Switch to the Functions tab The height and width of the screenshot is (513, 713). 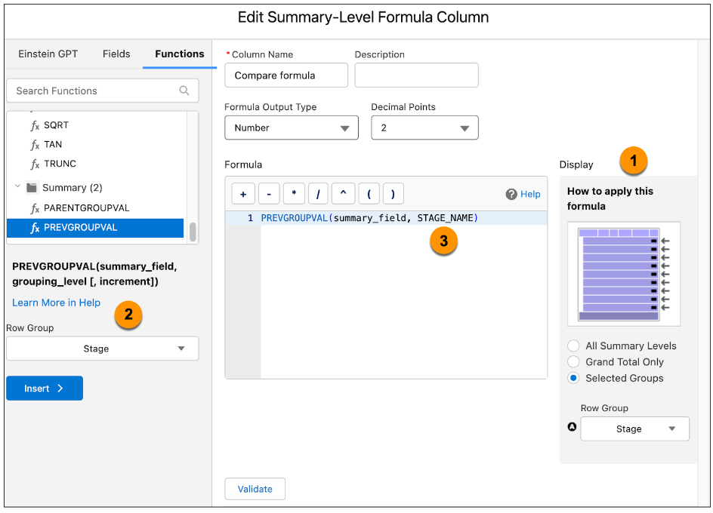[x=180, y=54]
